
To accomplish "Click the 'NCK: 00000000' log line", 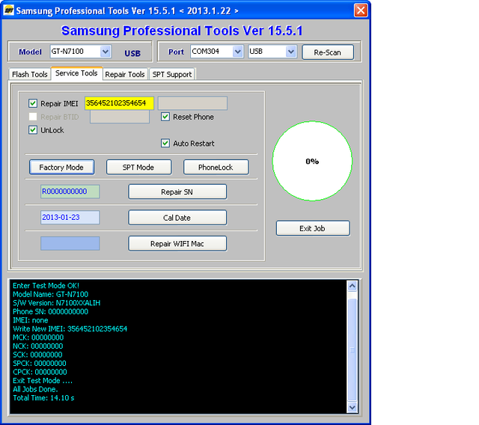I will pos(38,346).
